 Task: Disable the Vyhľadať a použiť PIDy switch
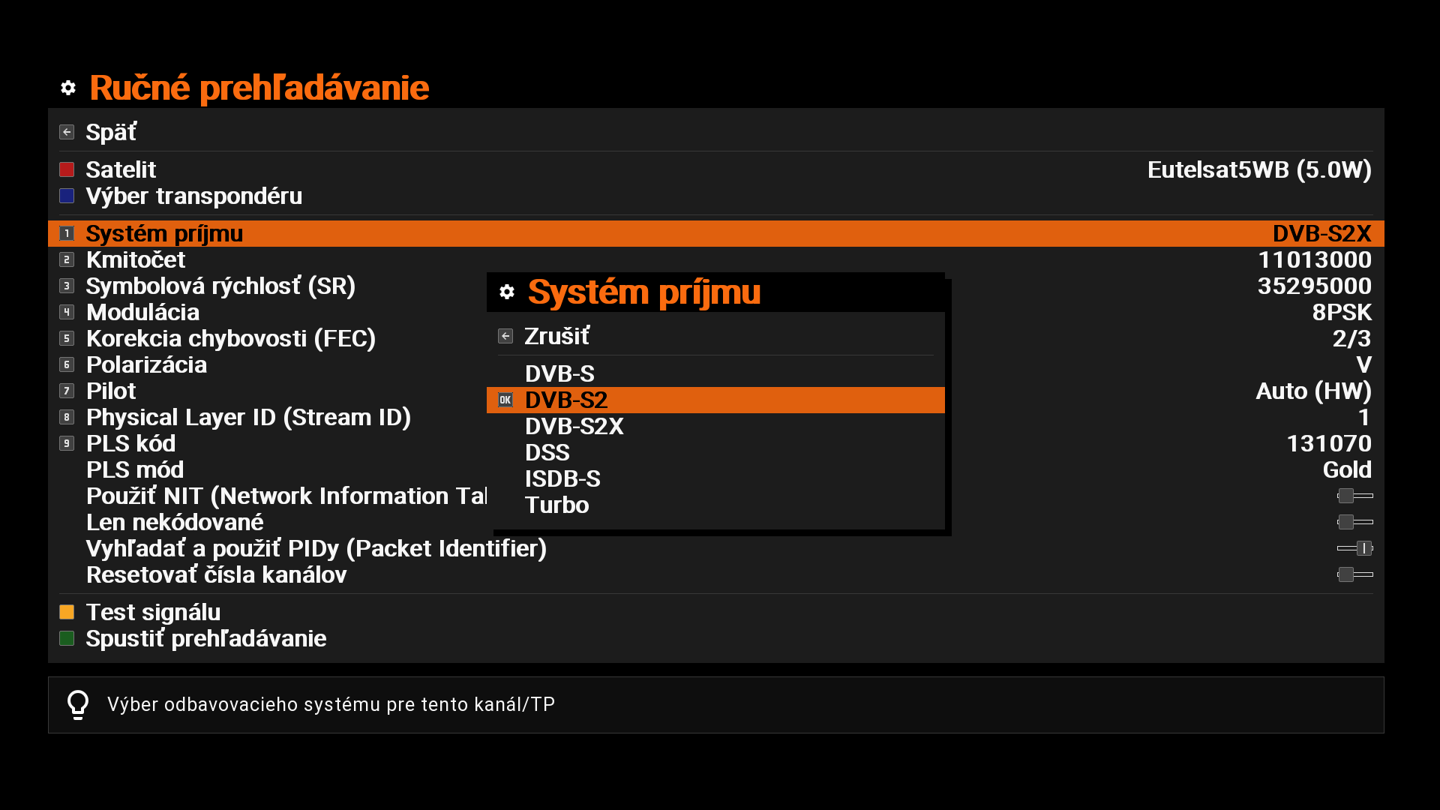pos(1354,548)
